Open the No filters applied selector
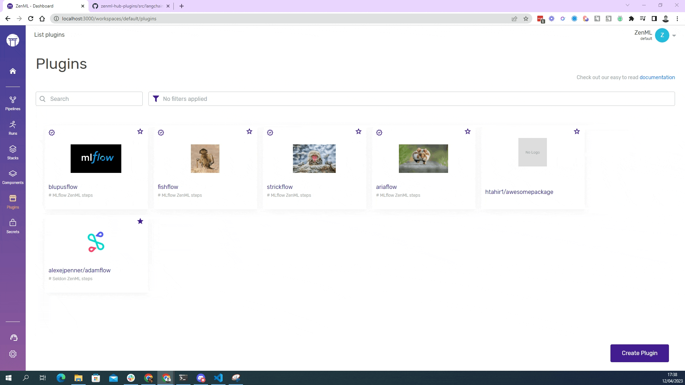Viewport: 685px width, 385px height. point(411,99)
